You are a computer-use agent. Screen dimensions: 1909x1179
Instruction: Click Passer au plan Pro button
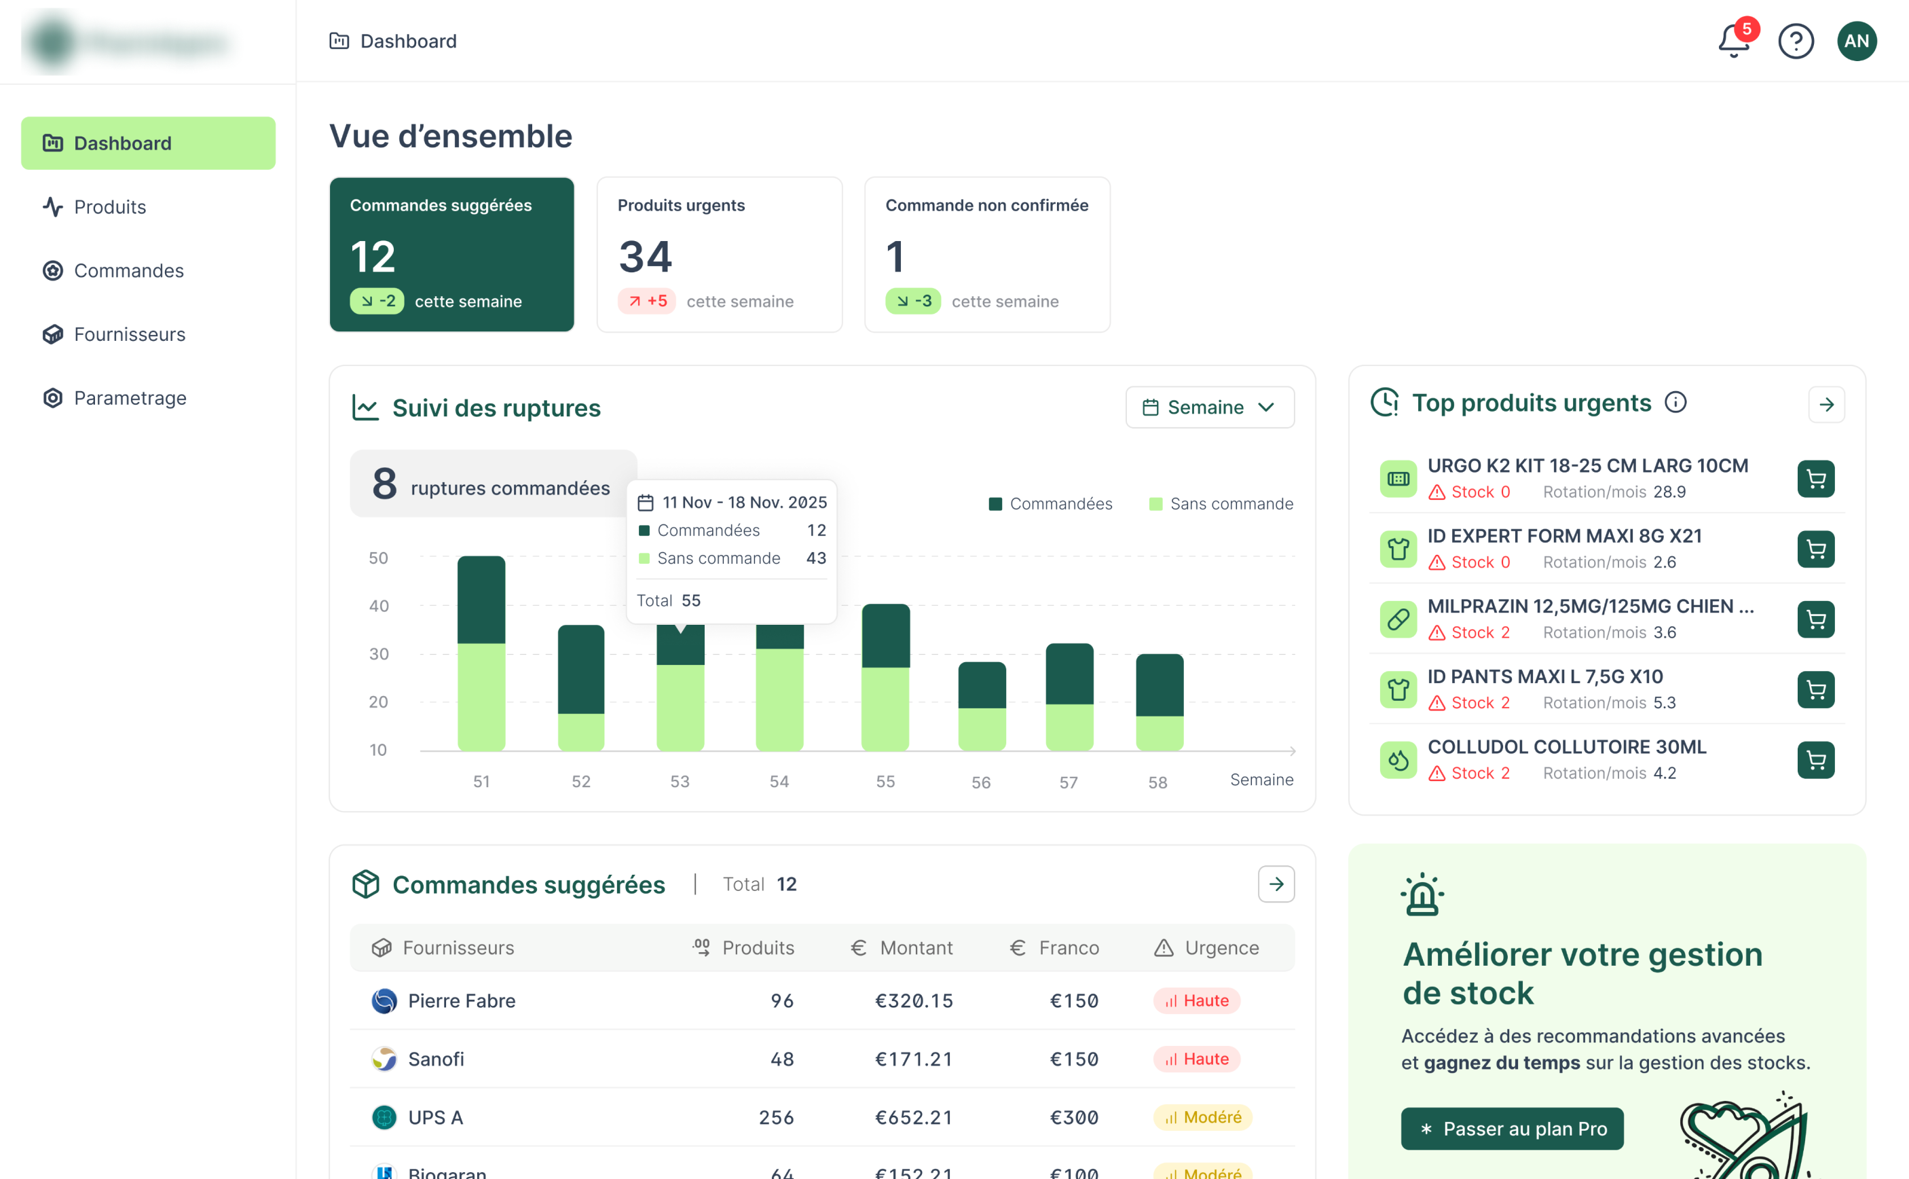pyautogui.click(x=1511, y=1128)
